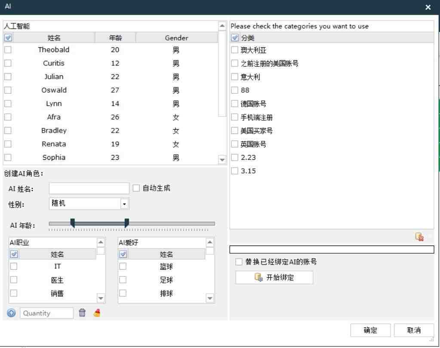Toggle select-all checkbox in 姓名 header
This screenshot has height=348, width=440.
pos(8,37)
